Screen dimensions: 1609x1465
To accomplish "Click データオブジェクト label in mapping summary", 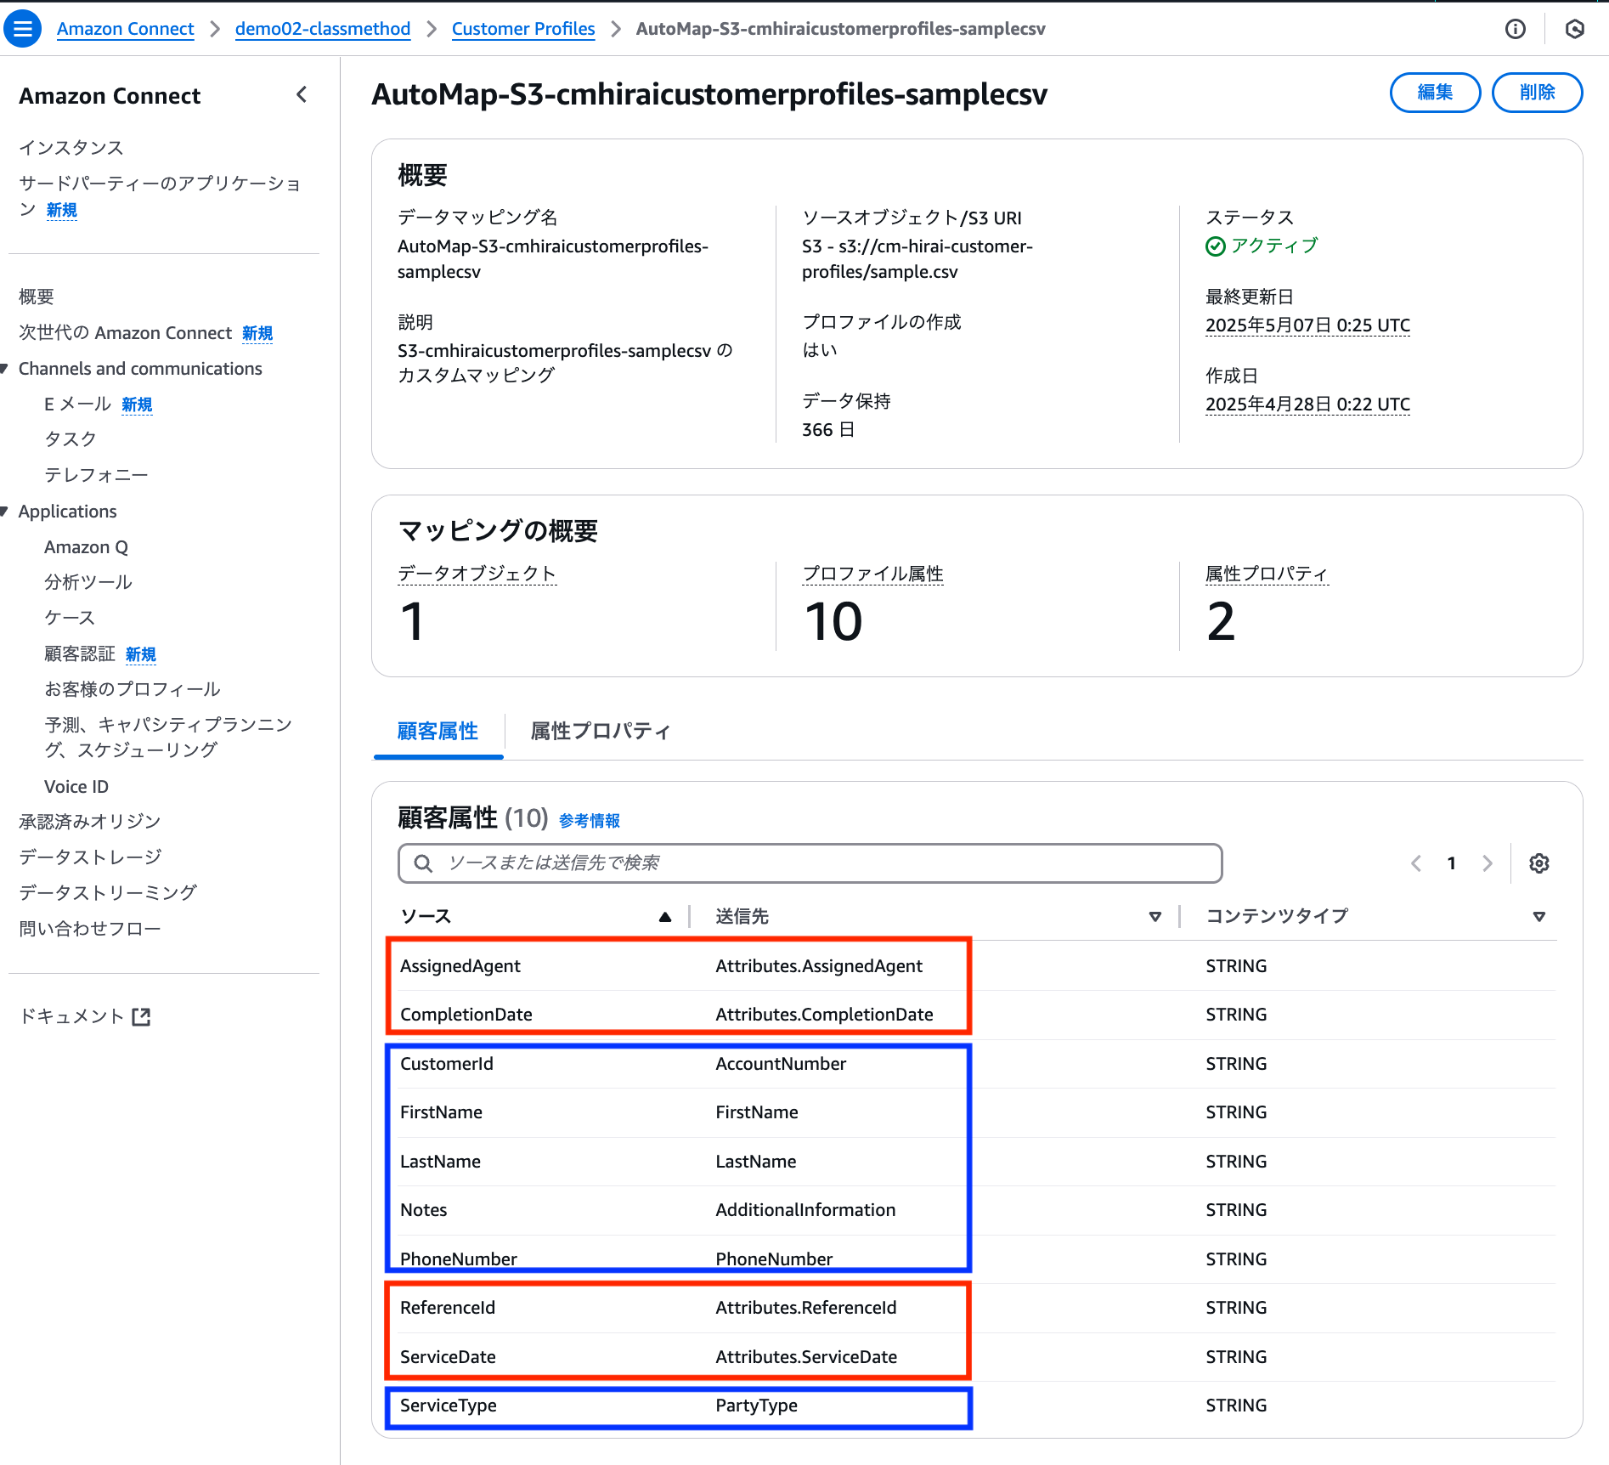I will coord(477,574).
